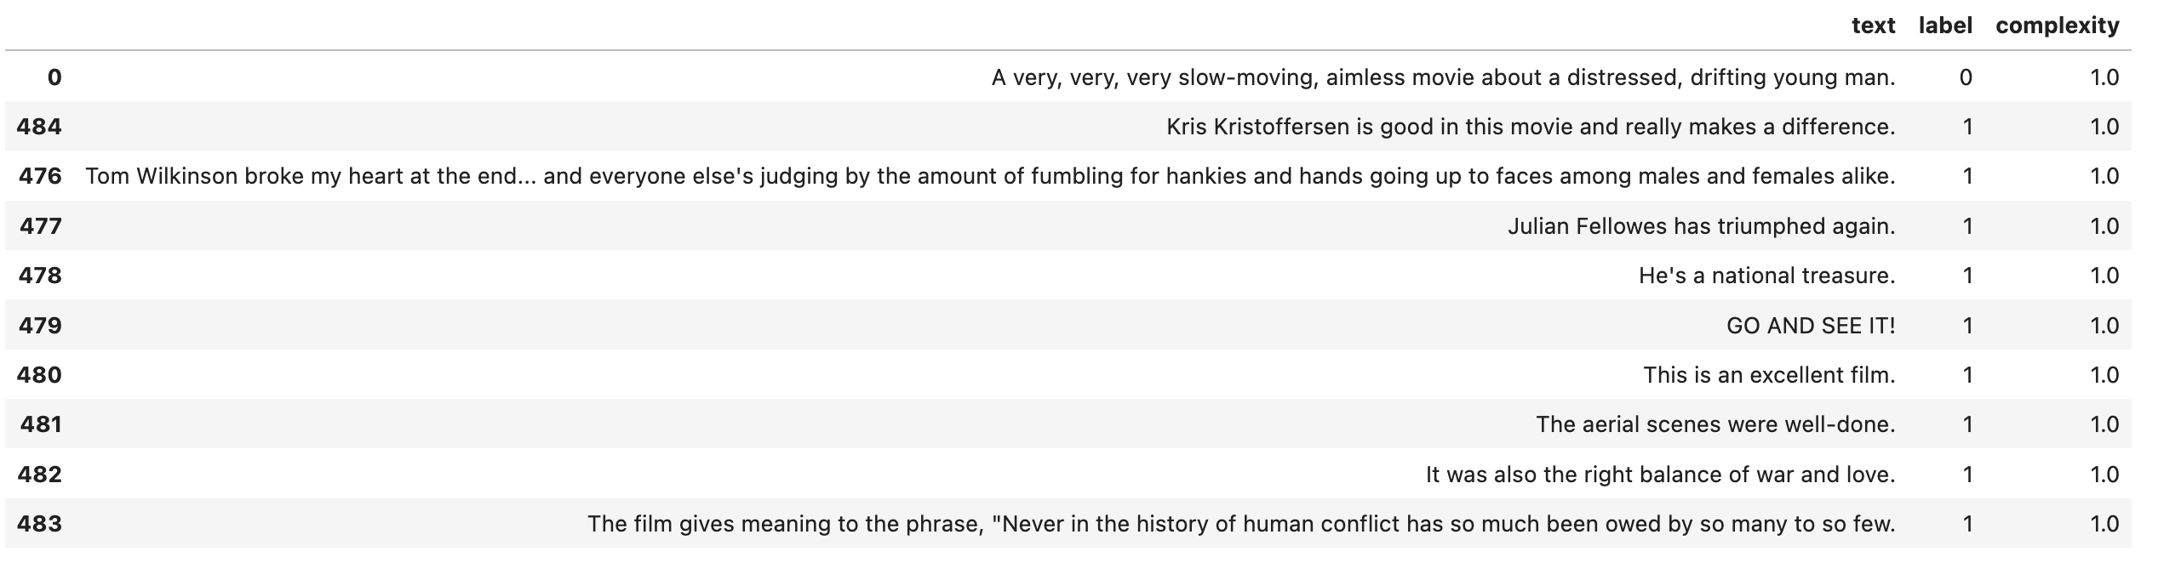2164x563 pixels.
Task: Click the 'slow-moving, aimless movie' review text
Action: tap(1443, 77)
